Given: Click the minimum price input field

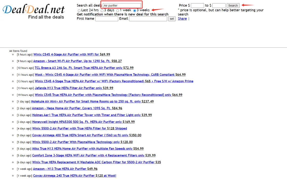Looking at the screenshot, I should click(x=197, y=6).
